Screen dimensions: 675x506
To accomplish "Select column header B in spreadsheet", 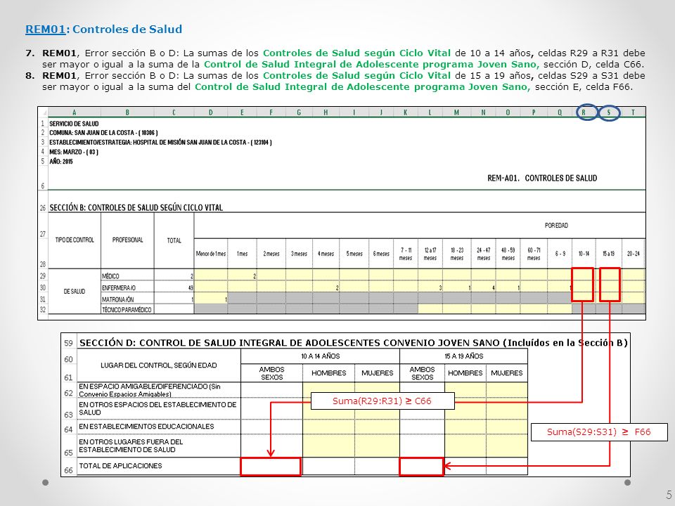I will 127,112.
